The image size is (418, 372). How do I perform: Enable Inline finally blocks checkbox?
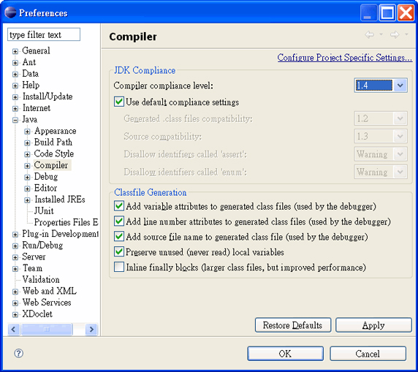tap(119, 267)
